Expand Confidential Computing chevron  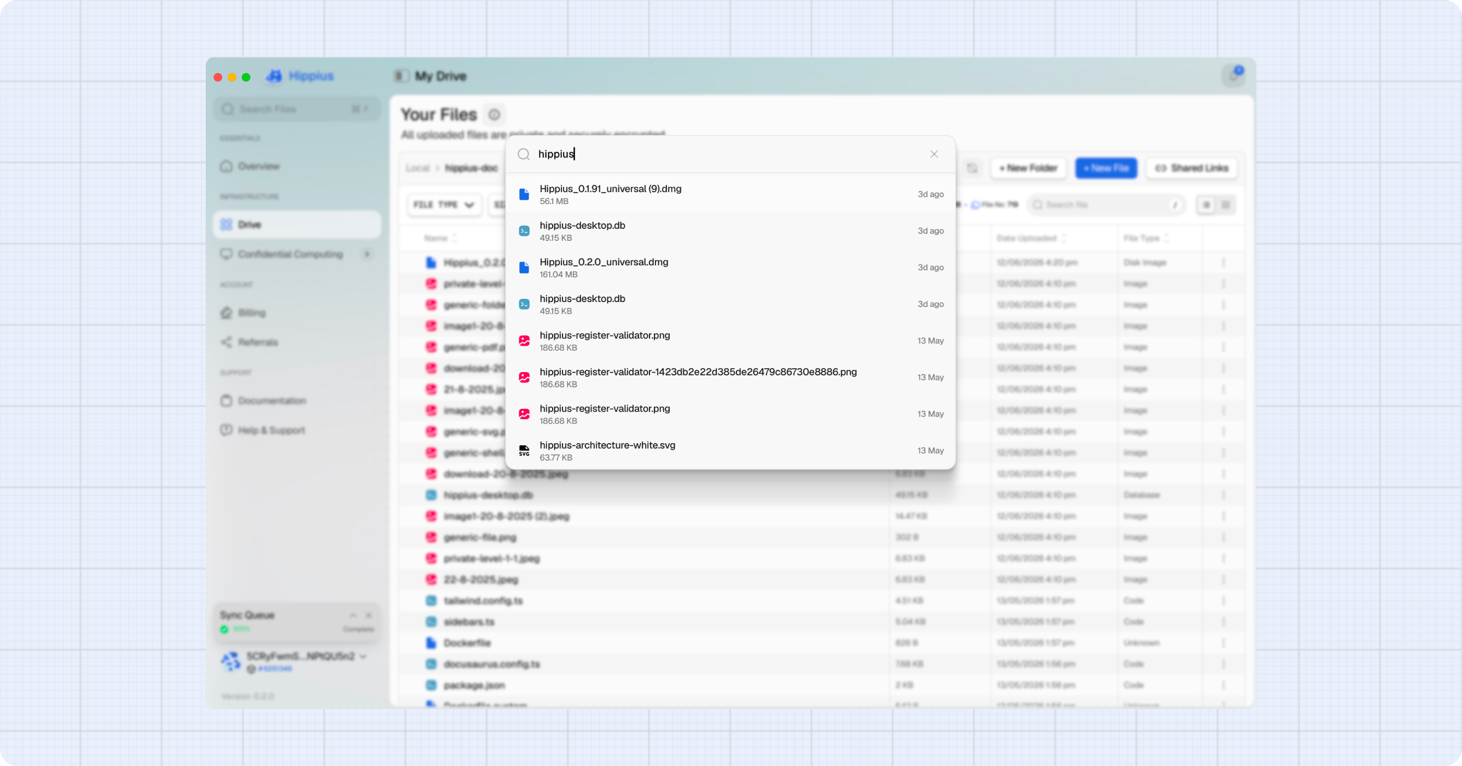click(367, 254)
